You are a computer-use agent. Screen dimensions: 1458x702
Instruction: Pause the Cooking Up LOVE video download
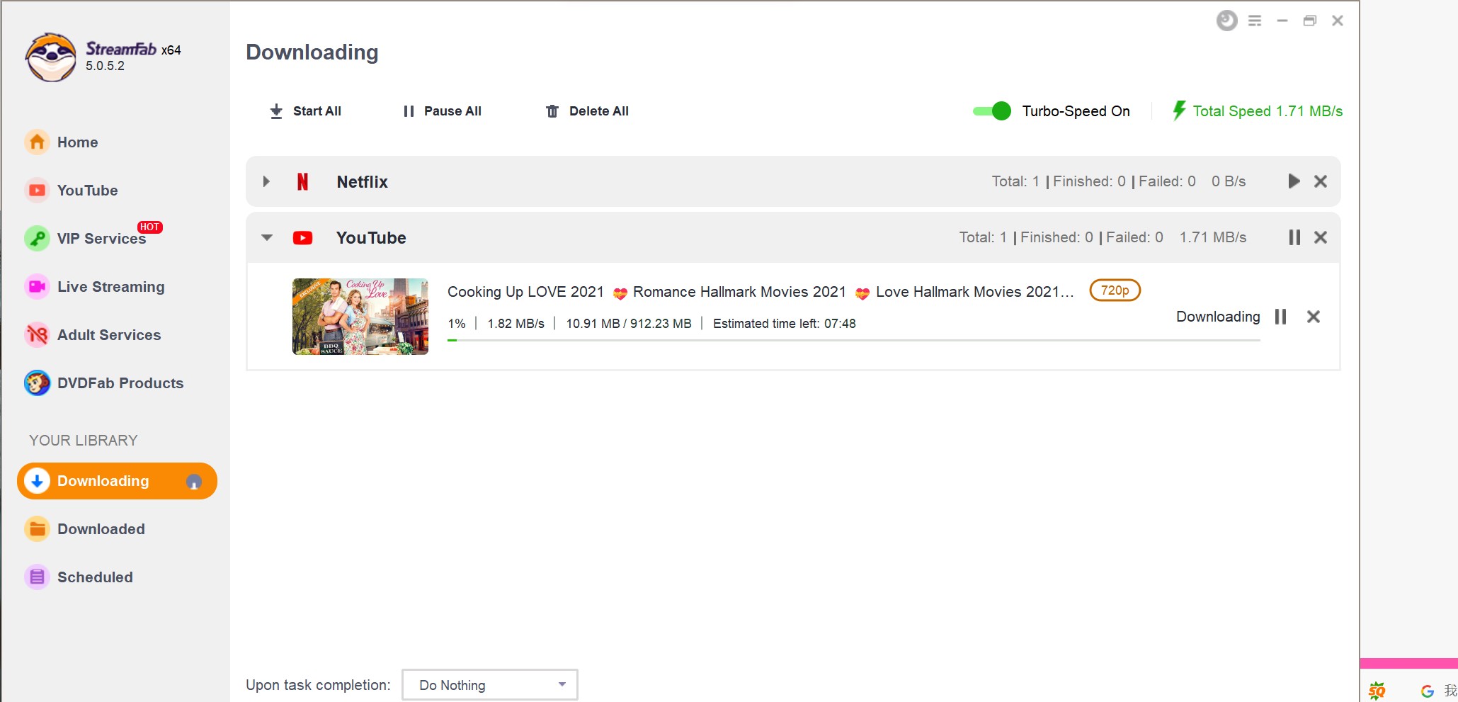[1280, 317]
